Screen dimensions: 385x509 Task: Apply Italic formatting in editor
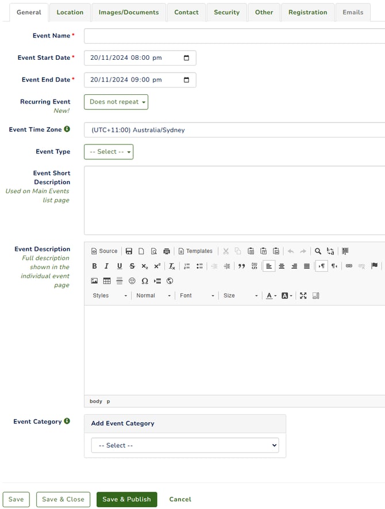[x=106, y=266]
